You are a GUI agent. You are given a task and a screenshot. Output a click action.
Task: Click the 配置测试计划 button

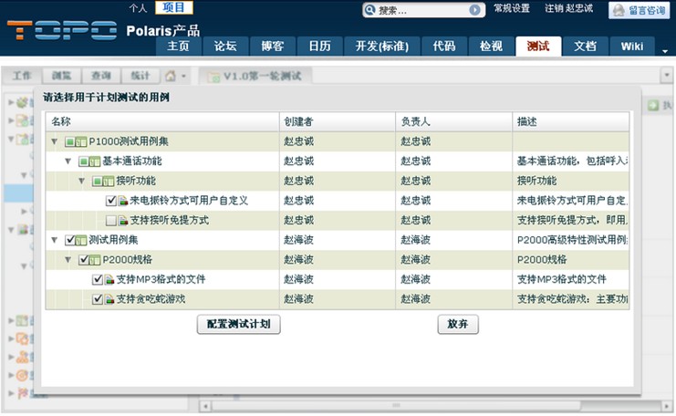tap(238, 325)
